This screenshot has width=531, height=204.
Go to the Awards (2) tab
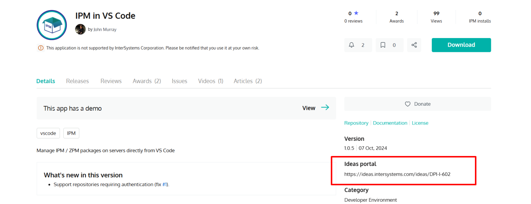[x=147, y=81]
